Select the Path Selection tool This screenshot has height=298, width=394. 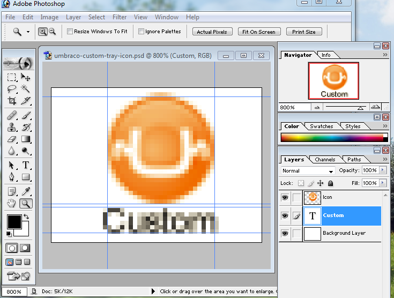(x=12, y=165)
